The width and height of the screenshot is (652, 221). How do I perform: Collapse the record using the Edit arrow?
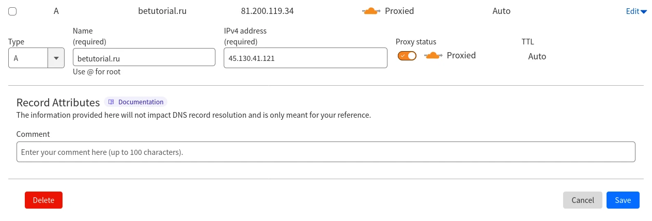point(644,11)
